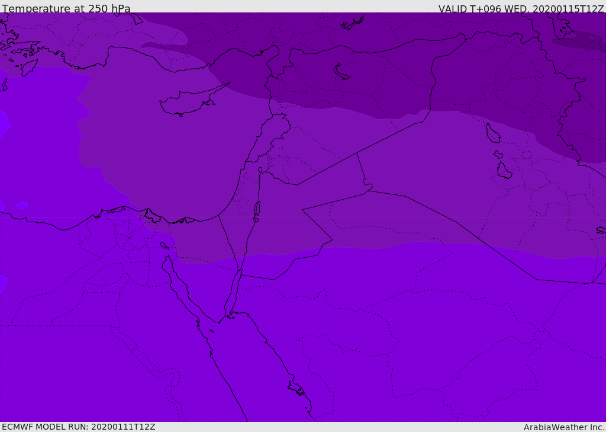Click the 'ArabiaWeather Inc' credit text
606x432 pixels.
tap(563, 427)
